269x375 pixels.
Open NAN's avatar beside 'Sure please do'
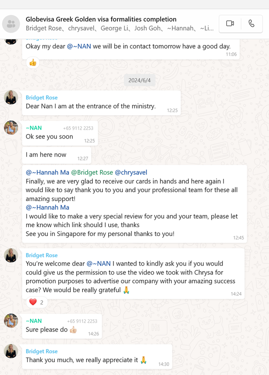(11, 320)
